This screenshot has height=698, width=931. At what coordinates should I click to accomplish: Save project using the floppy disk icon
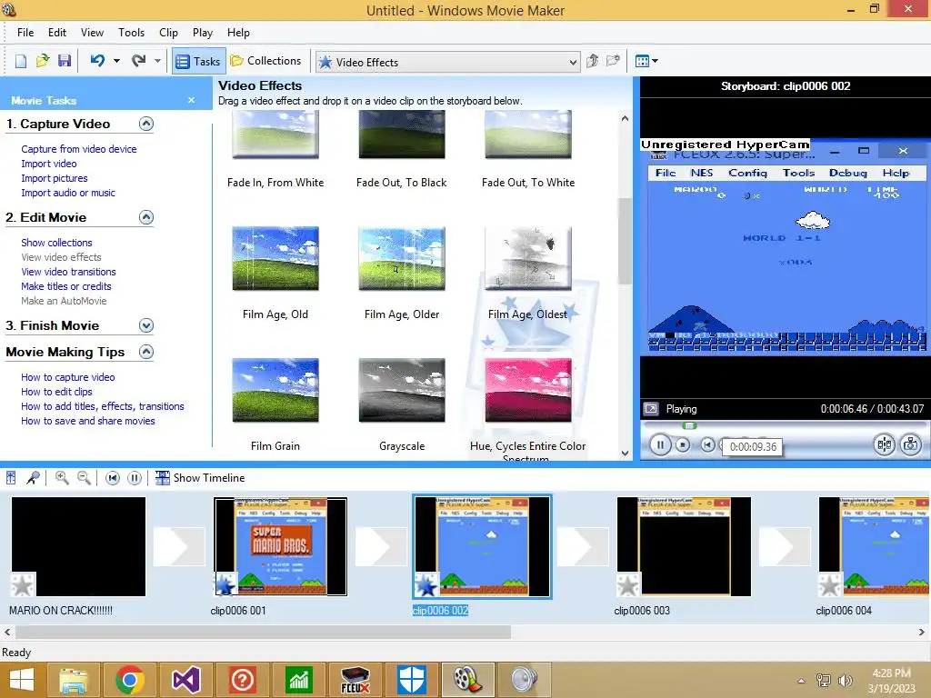click(x=65, y=61)
